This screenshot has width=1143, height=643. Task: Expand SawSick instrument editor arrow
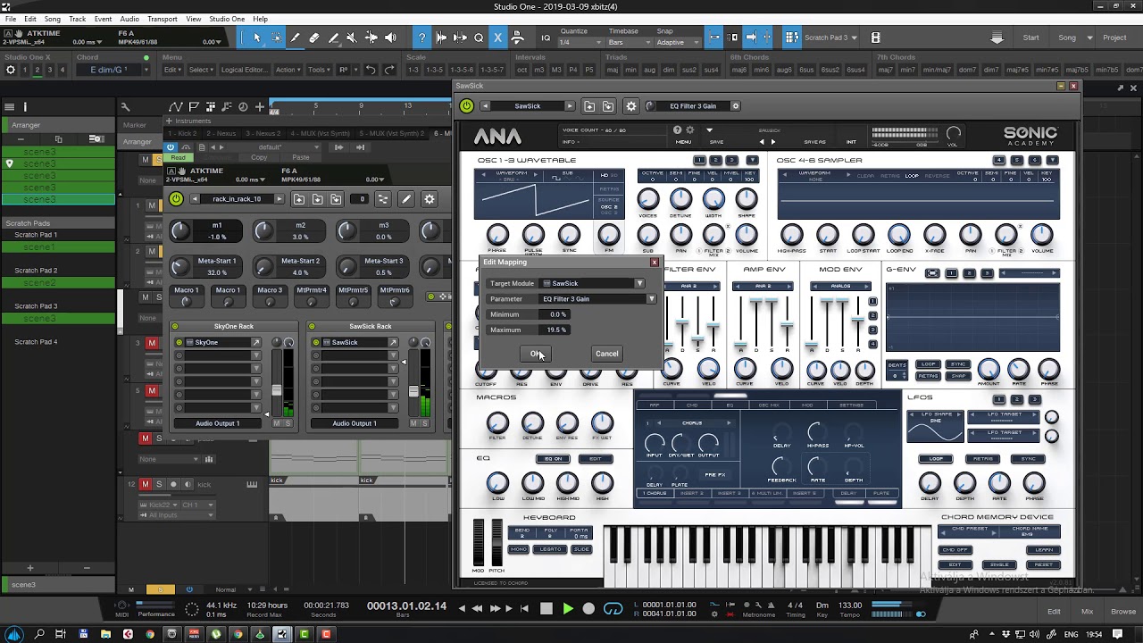[x=392, y=343]
